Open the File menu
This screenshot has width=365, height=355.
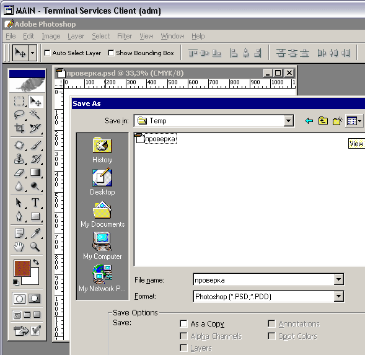pyautogui.click(x=11, y=36)
